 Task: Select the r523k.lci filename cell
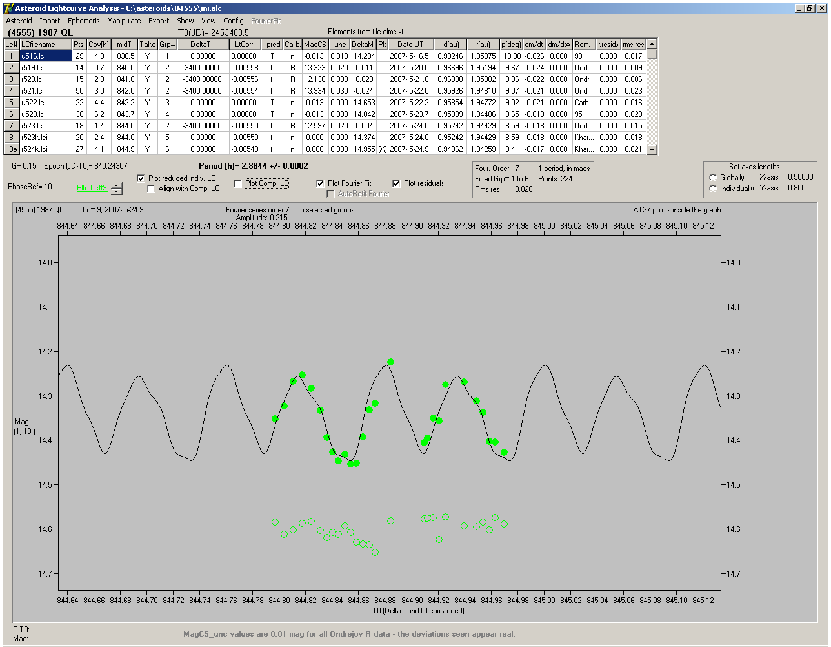pos(45,138)
